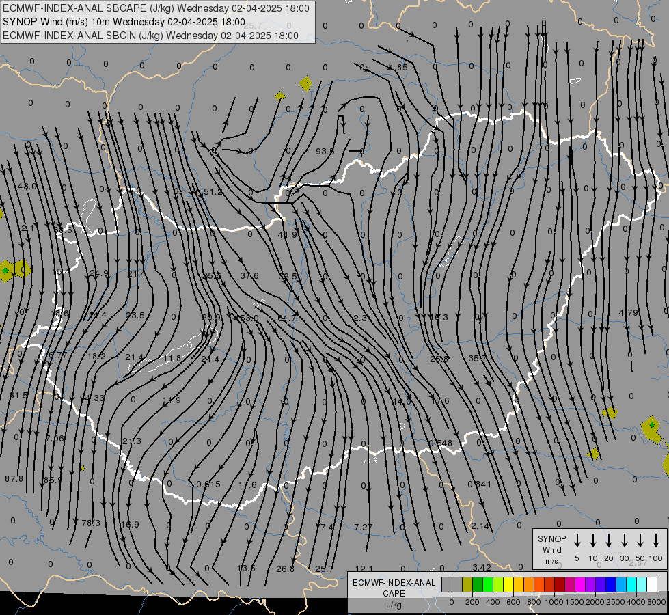This screenshot has height=615, width=669.
Task: Click the value 41.9 near the border
Action: (x=287, y=235)
